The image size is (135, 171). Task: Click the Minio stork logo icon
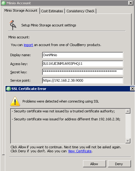pos(13,25)
